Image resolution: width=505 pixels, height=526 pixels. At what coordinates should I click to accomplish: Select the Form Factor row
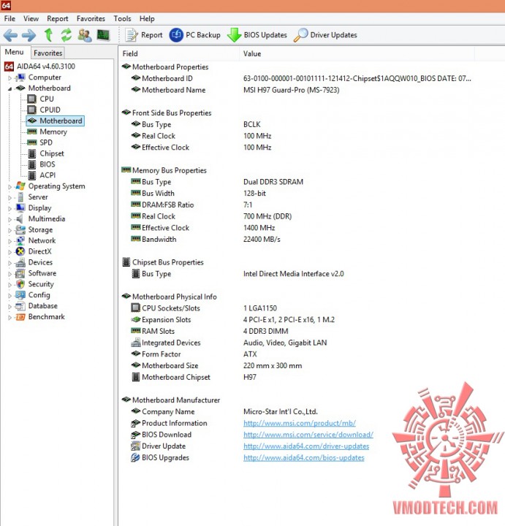coord(297,354)
